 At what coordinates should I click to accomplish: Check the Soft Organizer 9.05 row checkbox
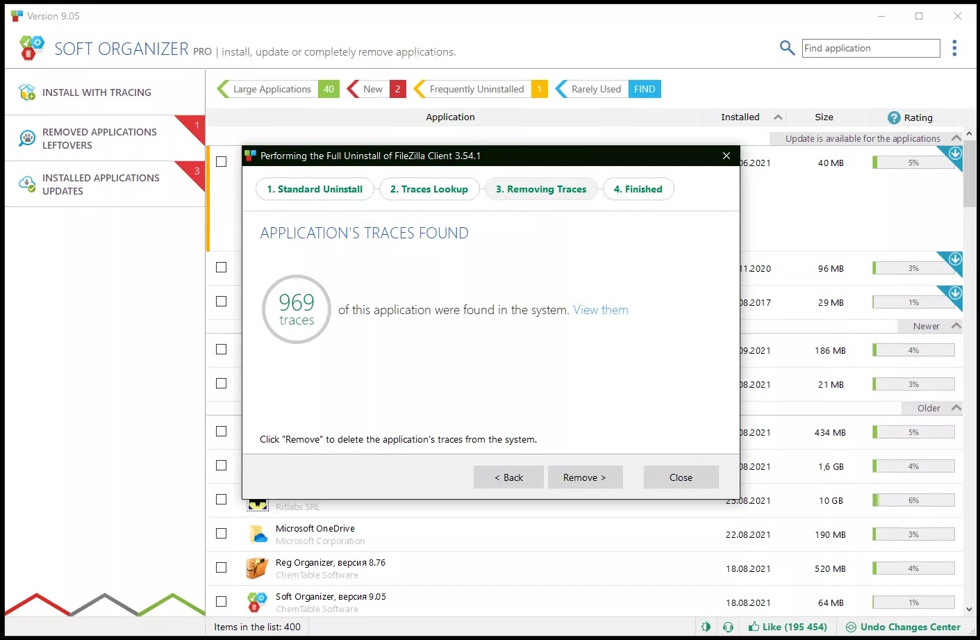point(222,602)
